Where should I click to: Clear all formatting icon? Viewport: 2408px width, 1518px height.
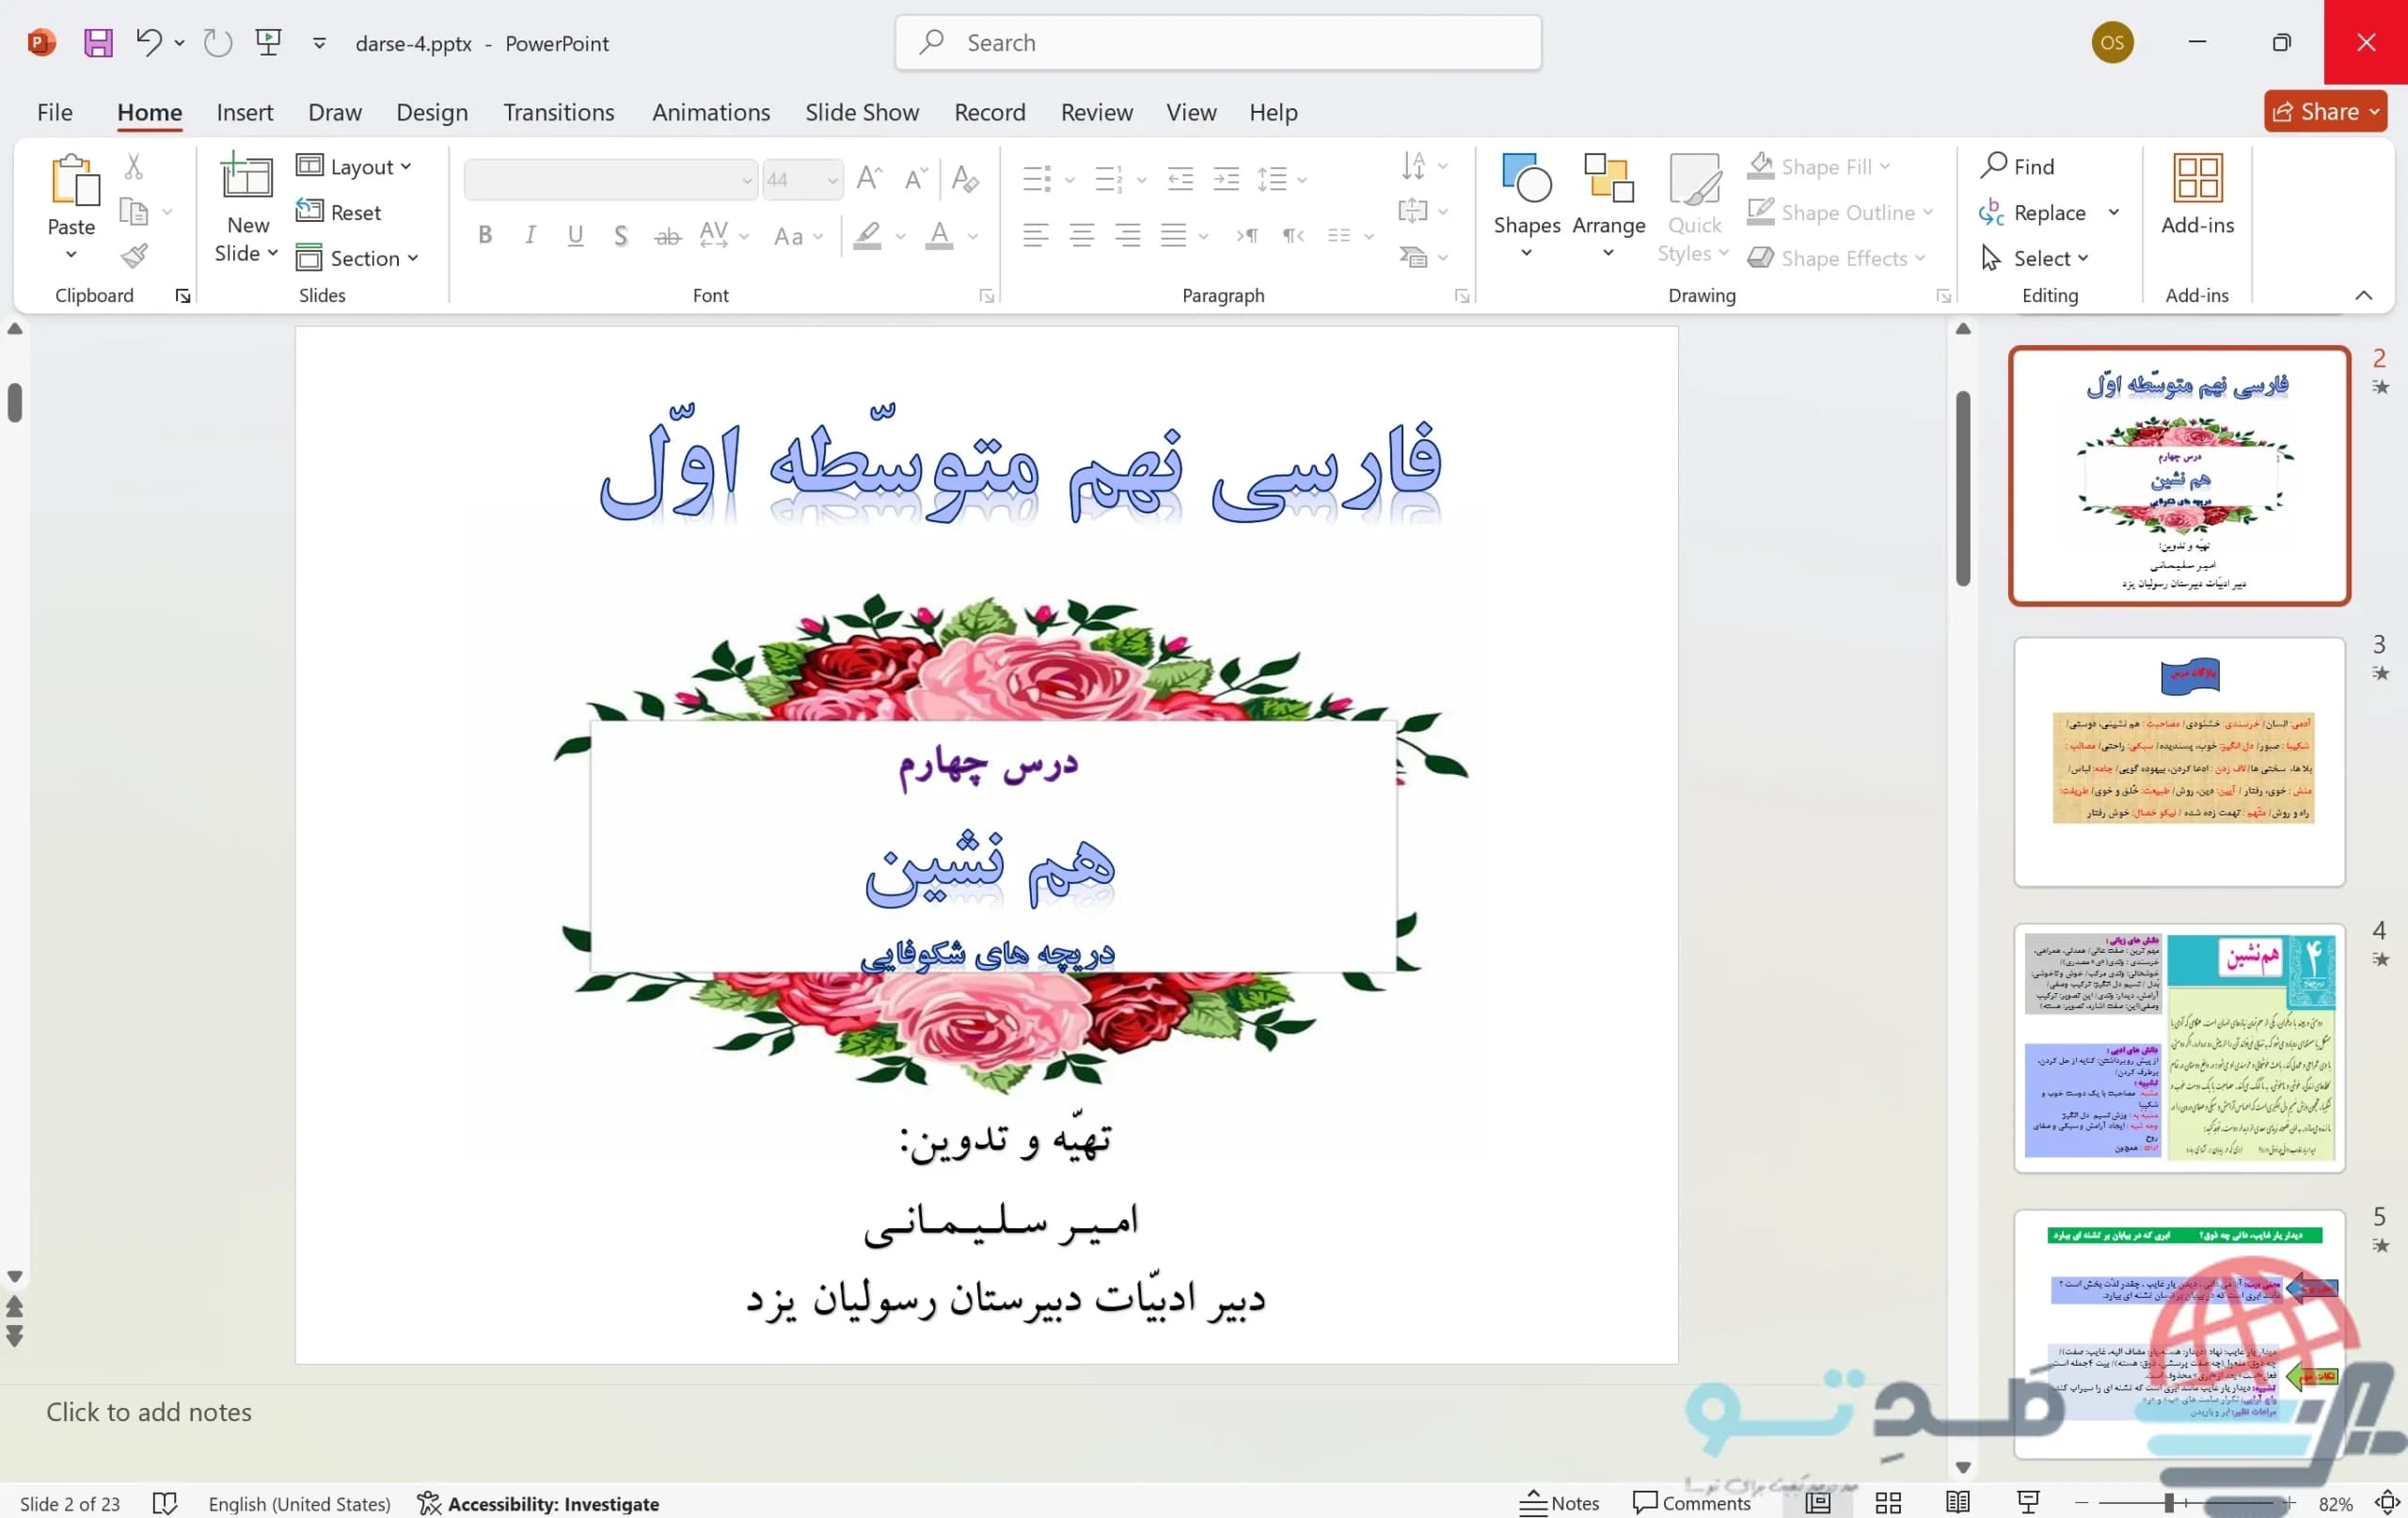(x=965, y=179)
